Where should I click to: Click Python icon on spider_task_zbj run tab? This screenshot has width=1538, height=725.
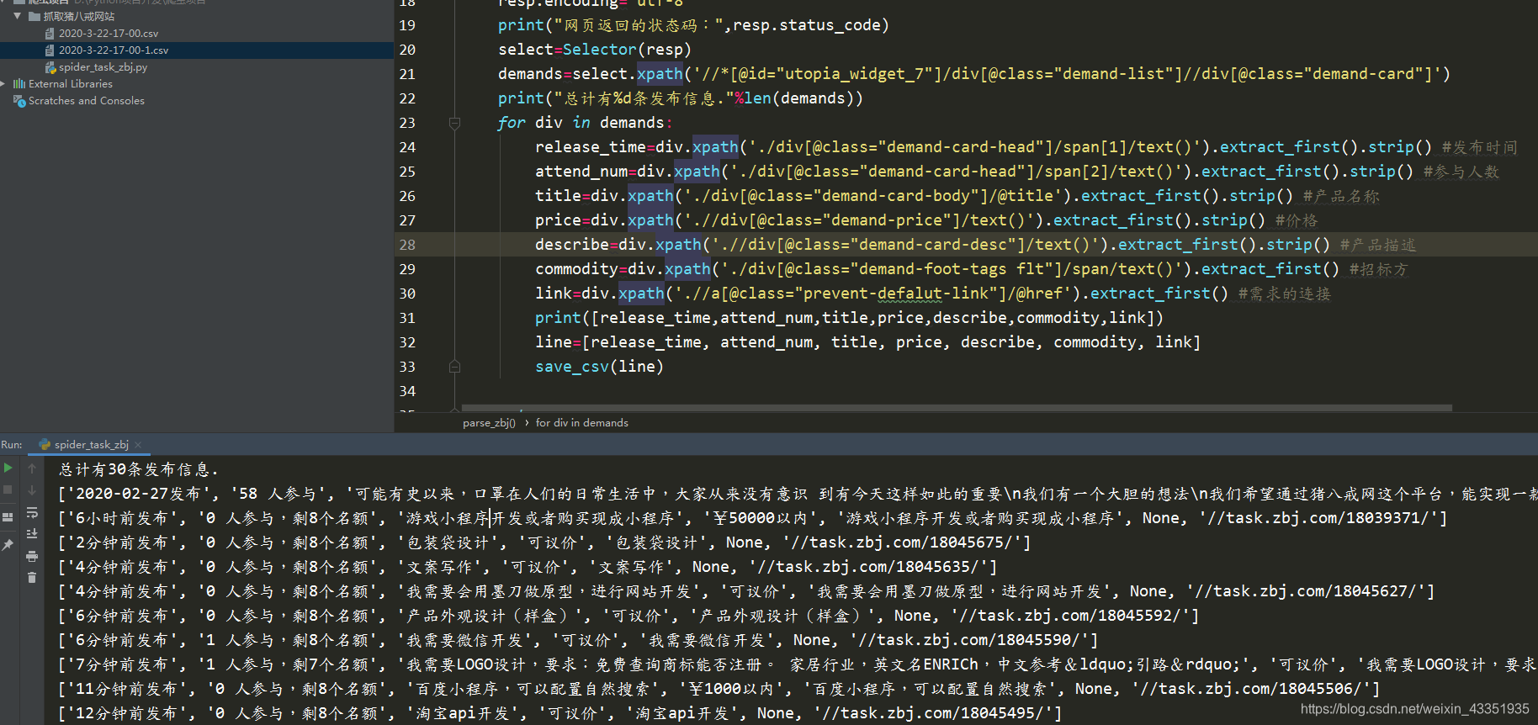45,444
